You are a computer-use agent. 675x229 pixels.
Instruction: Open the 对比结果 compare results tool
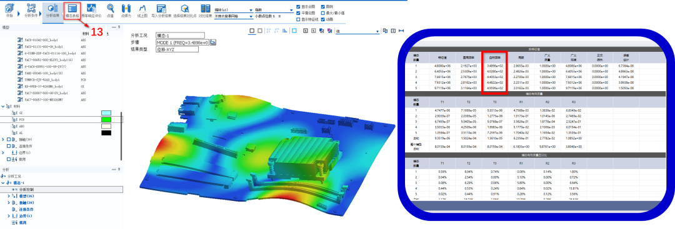point(206,10)
